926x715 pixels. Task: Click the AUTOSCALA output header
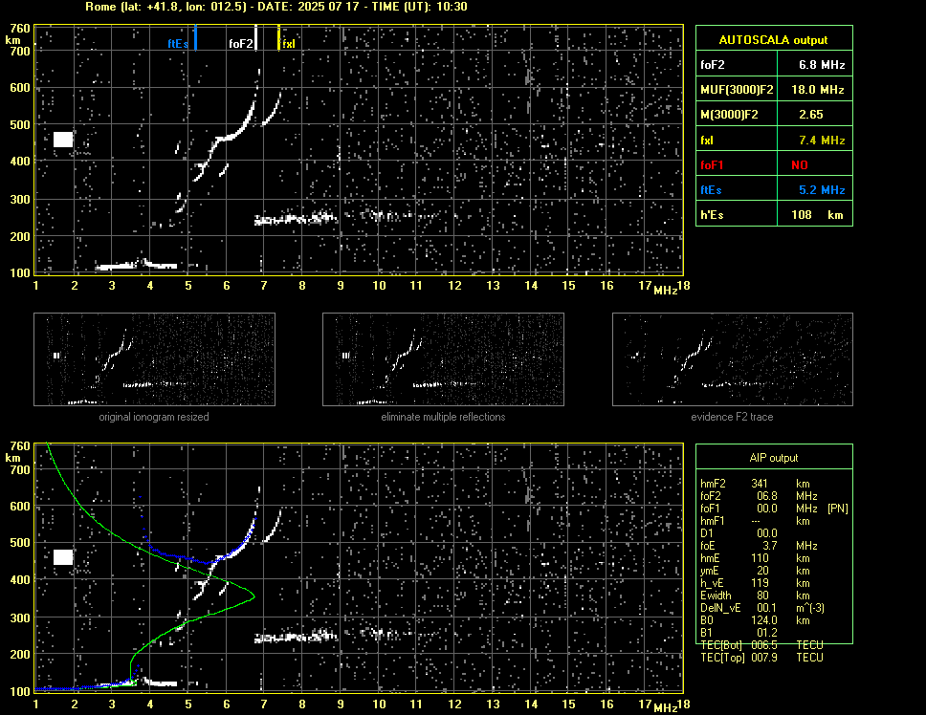tap(773, 40)
